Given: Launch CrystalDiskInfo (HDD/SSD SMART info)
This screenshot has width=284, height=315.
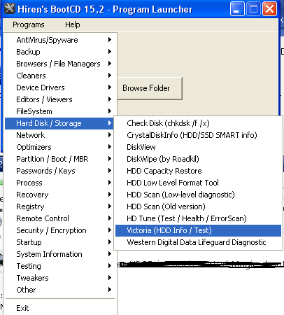Looking at the screenshot, I should (198, 135).
